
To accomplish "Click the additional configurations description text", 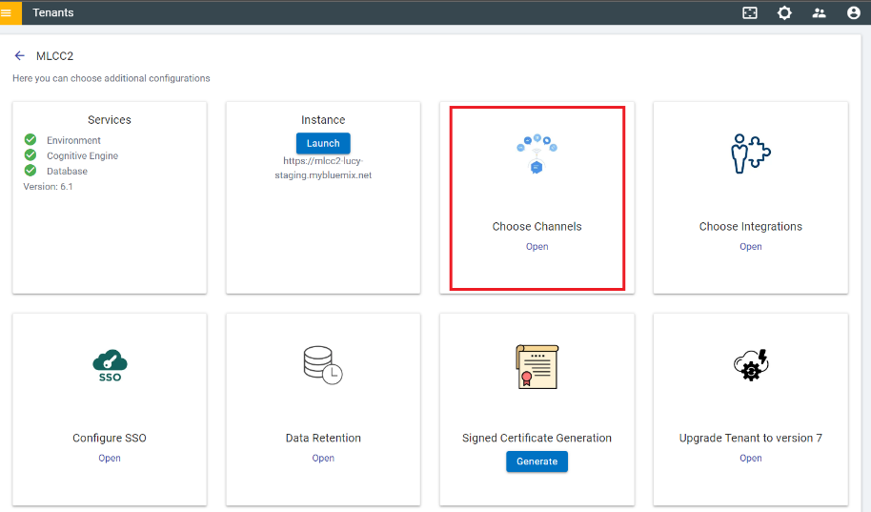I will [x=111, y=78].
